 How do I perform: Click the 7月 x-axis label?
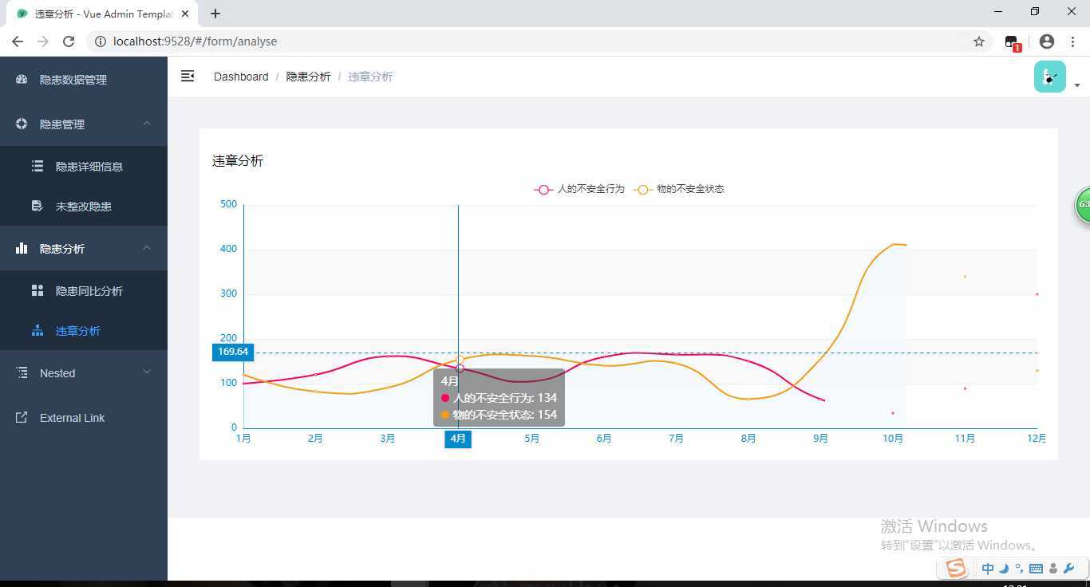(676, 439)
